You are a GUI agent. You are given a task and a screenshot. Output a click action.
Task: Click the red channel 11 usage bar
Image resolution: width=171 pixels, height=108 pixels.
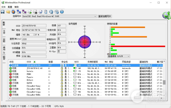(138, 46)
